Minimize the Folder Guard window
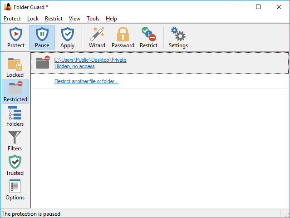Viewport: 290px width, 218px height. [x=238, y=7]
